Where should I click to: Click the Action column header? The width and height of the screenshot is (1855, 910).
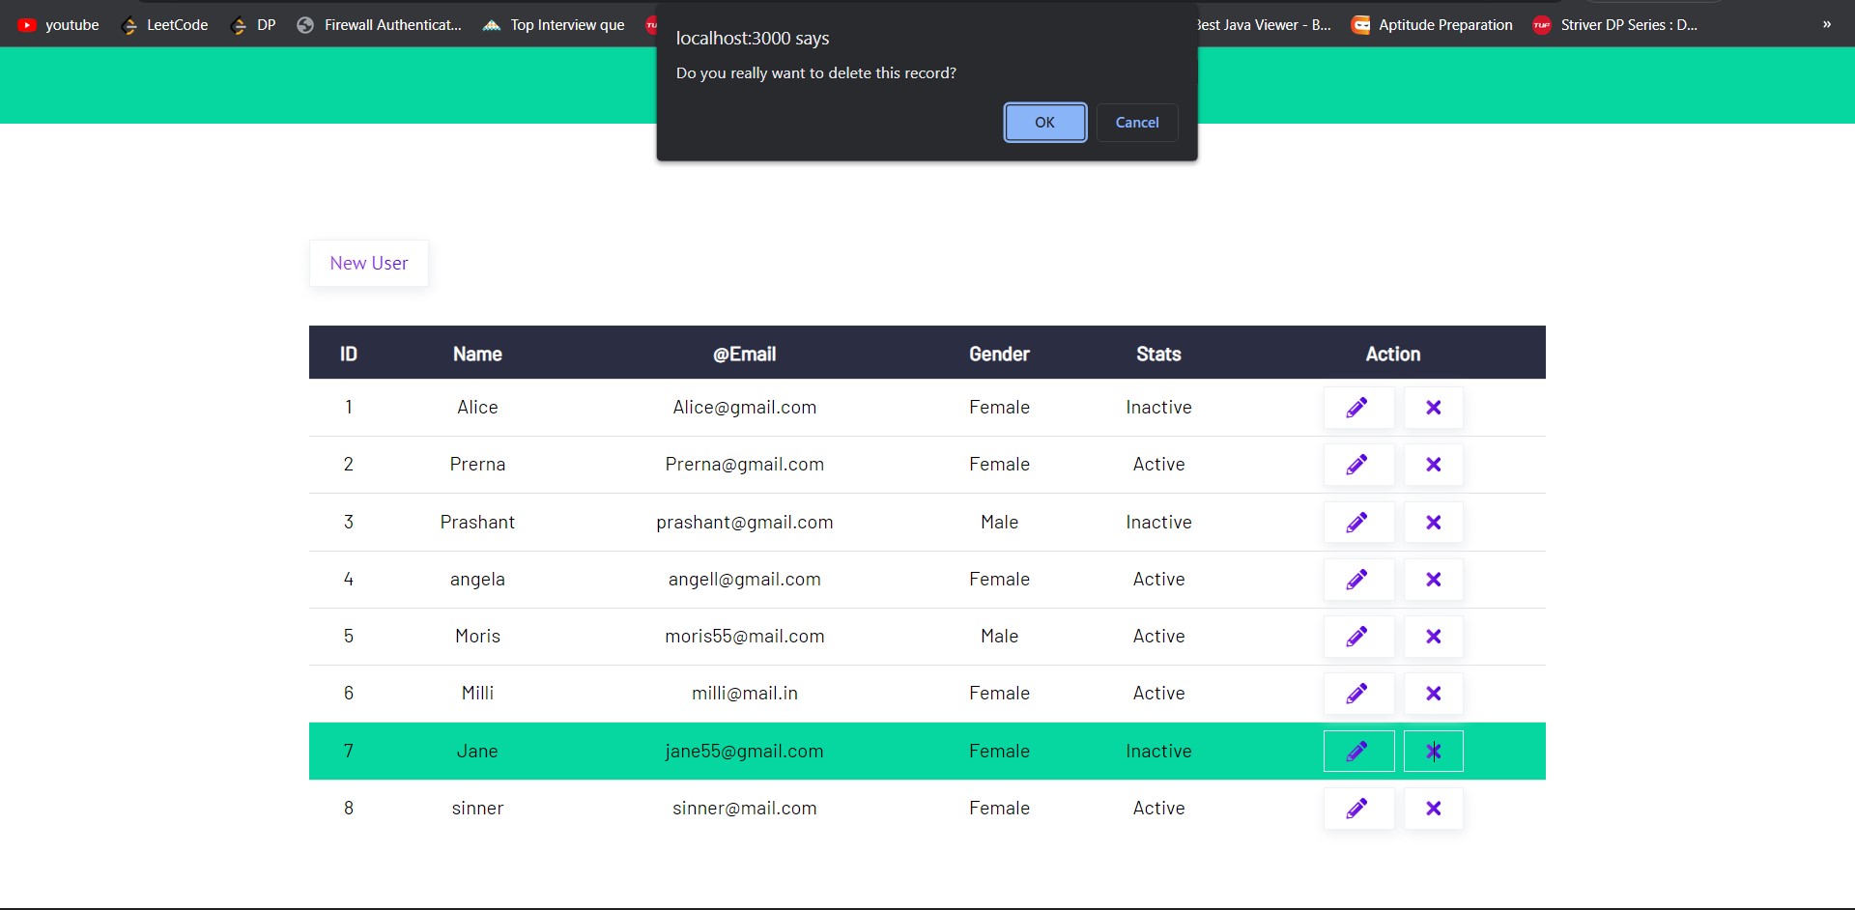tap(1393, 355)
